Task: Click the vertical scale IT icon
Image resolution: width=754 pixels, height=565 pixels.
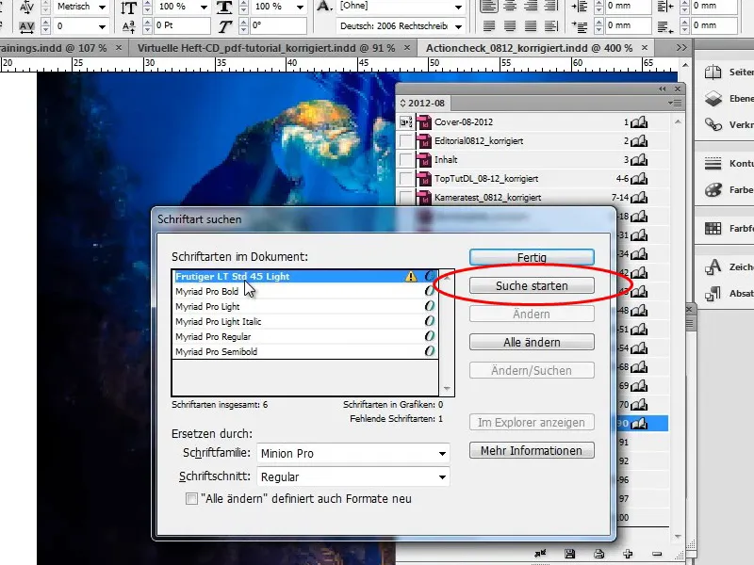Action: point(129,8)
